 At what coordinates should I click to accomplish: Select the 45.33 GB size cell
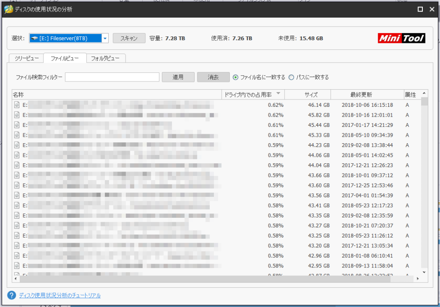319,135
